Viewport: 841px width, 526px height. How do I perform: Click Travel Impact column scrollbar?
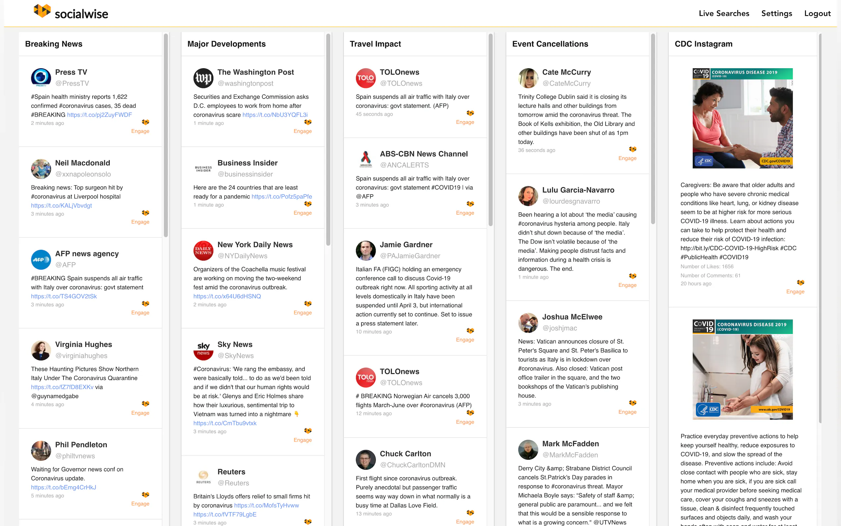[x=491, y=130]
